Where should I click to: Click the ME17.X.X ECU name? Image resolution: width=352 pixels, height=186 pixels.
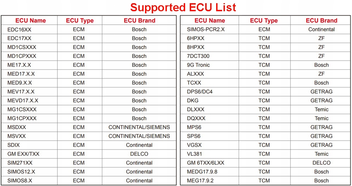(19, 65)
